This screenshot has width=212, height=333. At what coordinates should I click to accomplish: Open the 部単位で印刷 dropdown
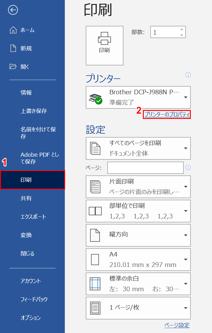pyautogui.click(x=138, y=211)
